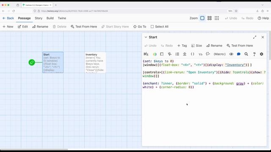Viewport: 271px width, 152px height.
Task: Open the browser tab list chevron
Action: (x=263, y=5)
